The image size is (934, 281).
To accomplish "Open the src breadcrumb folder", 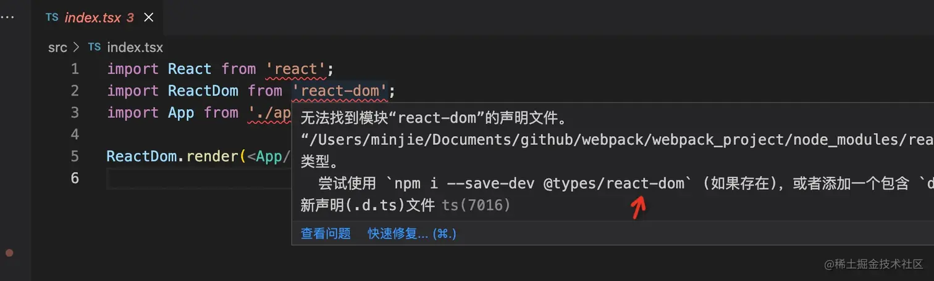I will click(x=57, y=47).
